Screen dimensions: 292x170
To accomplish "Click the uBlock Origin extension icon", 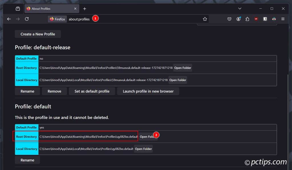I will click(256, 19).
